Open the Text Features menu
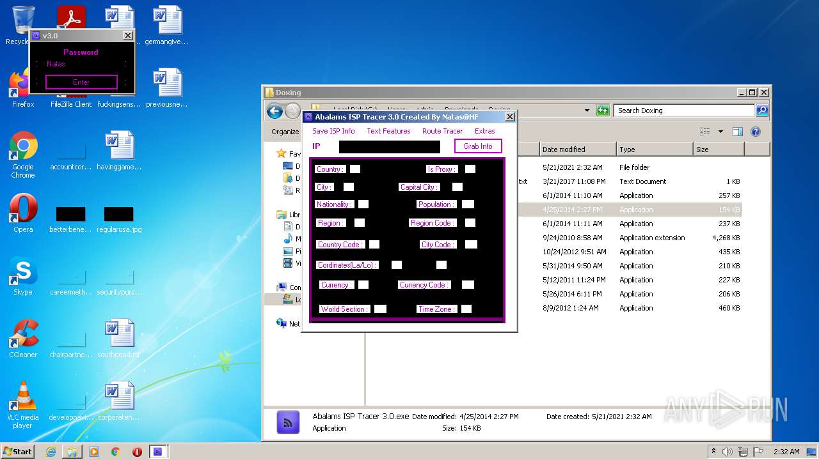This screenshot has height=460, width=819. [x=388, y=131]
